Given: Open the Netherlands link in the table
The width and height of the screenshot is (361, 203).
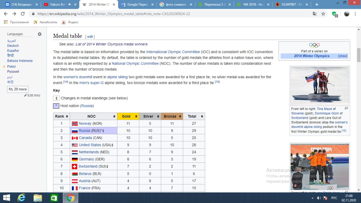Looking at the screenshot, I should tap(88, 152).
